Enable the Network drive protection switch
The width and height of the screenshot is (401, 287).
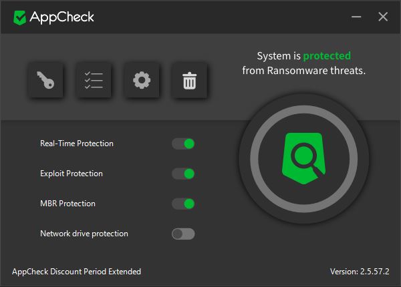coord(183,234)
